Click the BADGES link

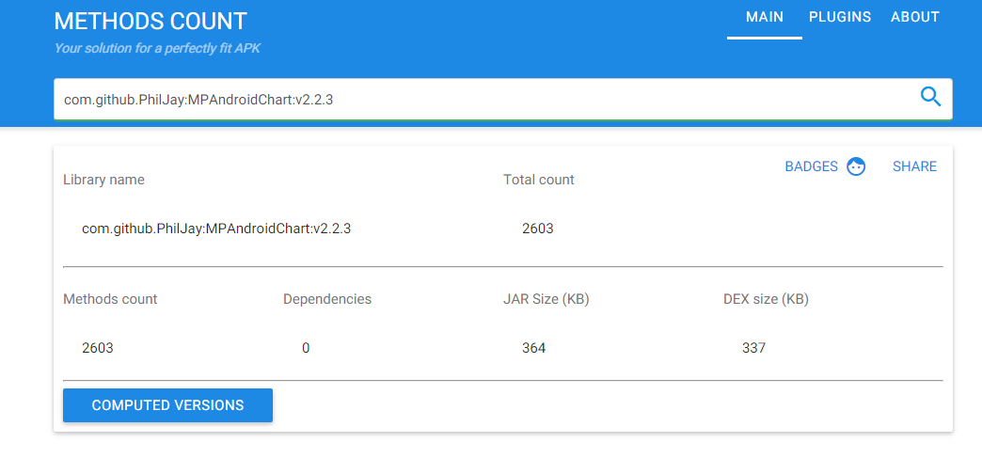[x=811, y=166]
